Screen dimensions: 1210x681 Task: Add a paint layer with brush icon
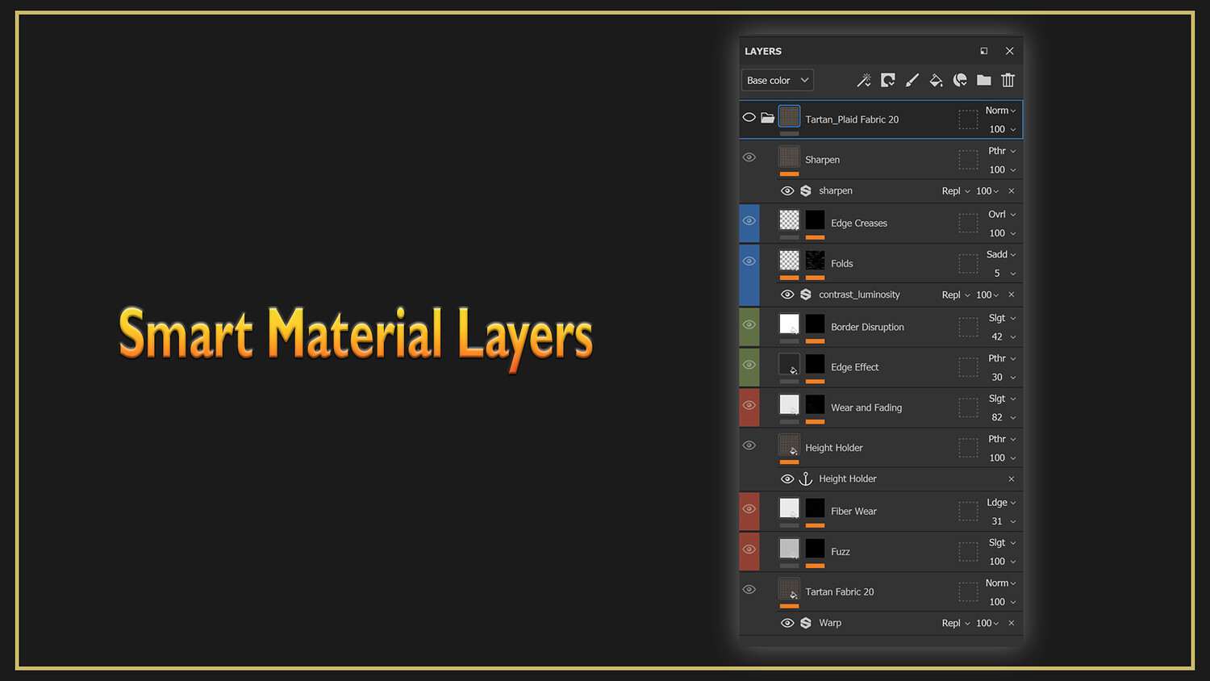pyautogui.click(x=912, y=80)
